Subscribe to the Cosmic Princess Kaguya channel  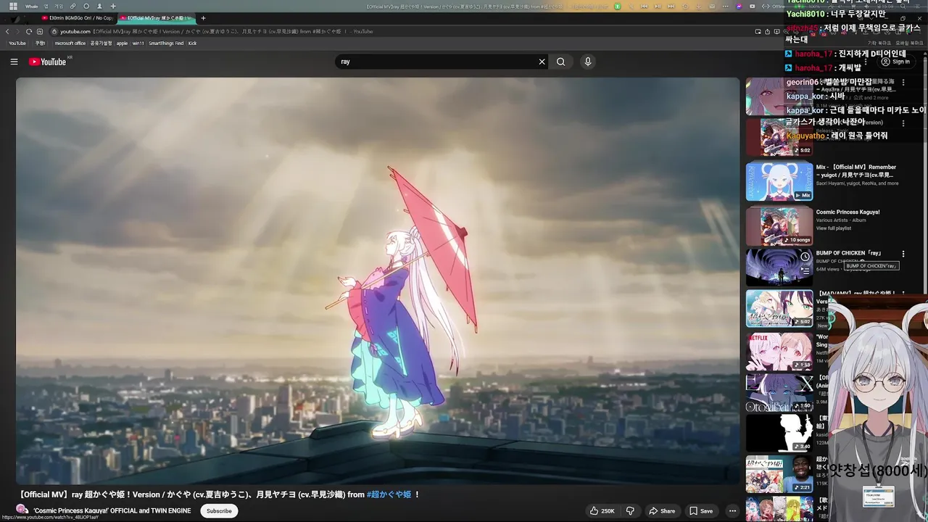pyautogui.click(x=219, y=511)
